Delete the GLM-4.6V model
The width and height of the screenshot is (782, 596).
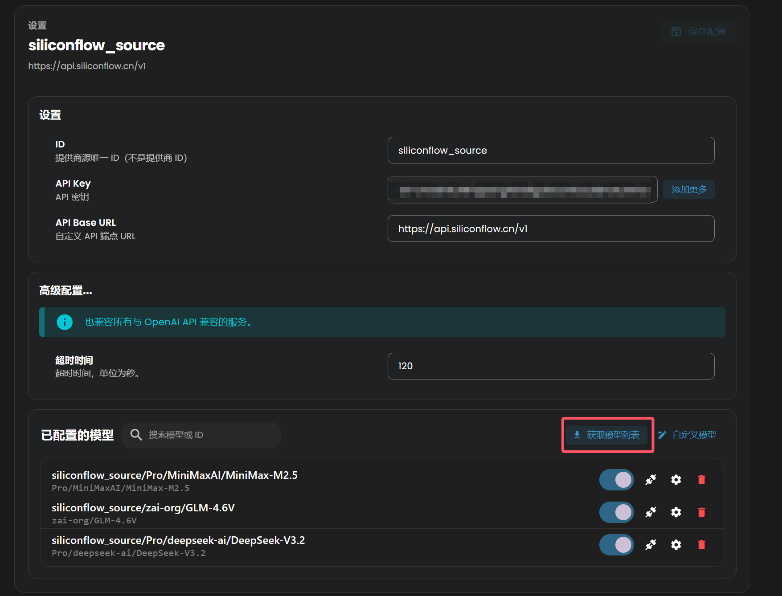point(701,512)
